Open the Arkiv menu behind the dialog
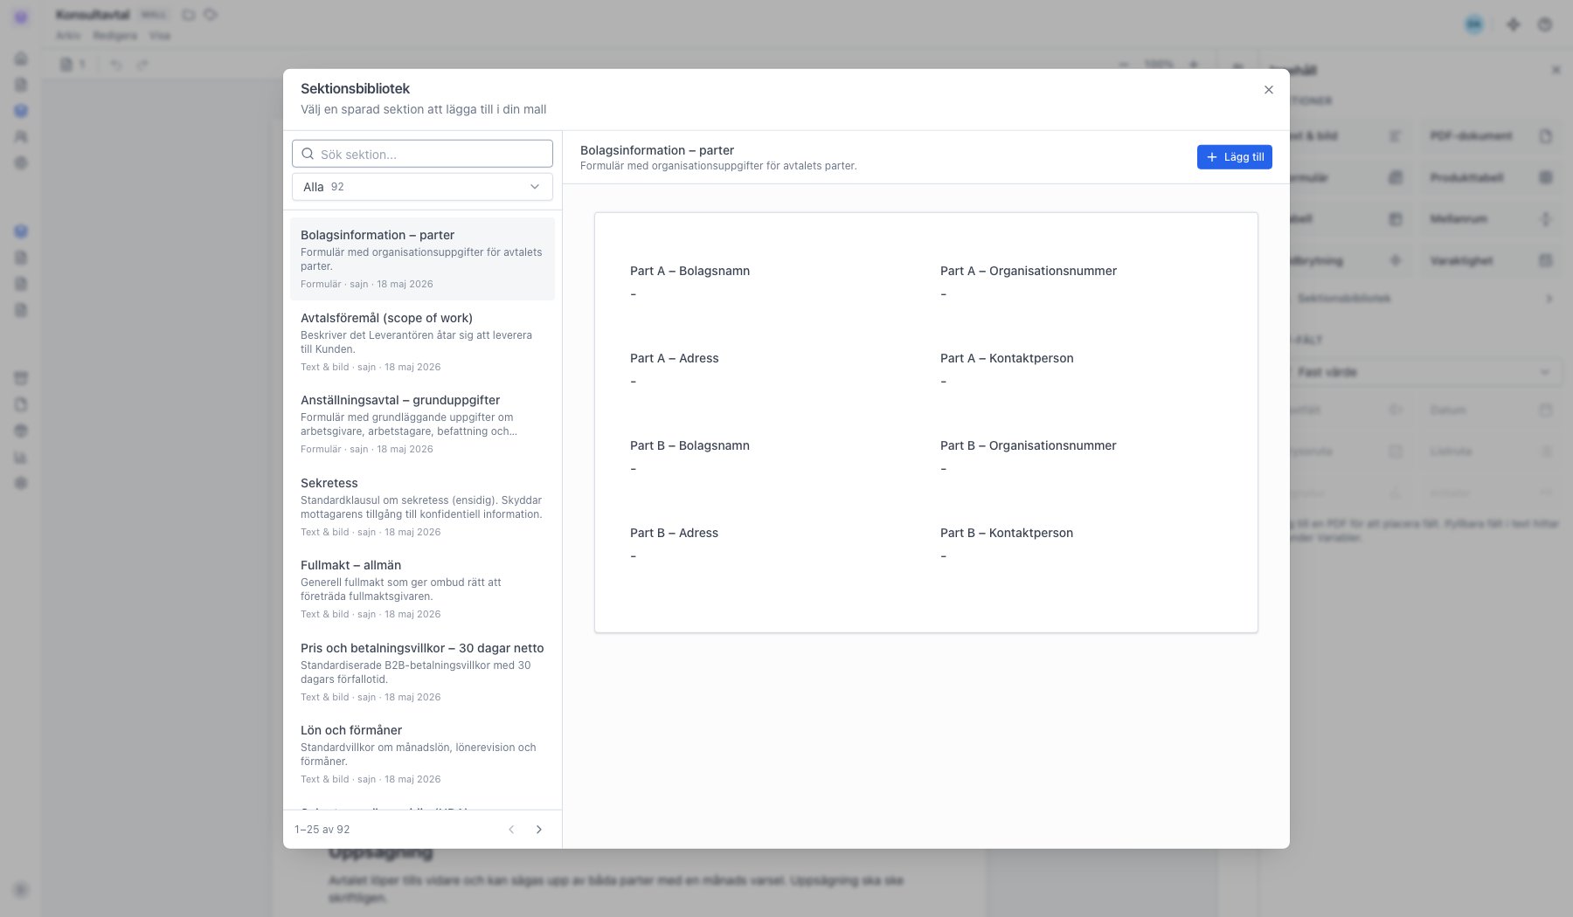Screen dimensions: 1573x917 67,36
